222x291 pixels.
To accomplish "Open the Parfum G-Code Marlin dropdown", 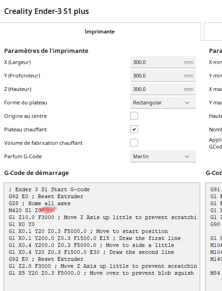I will [163, 156].
